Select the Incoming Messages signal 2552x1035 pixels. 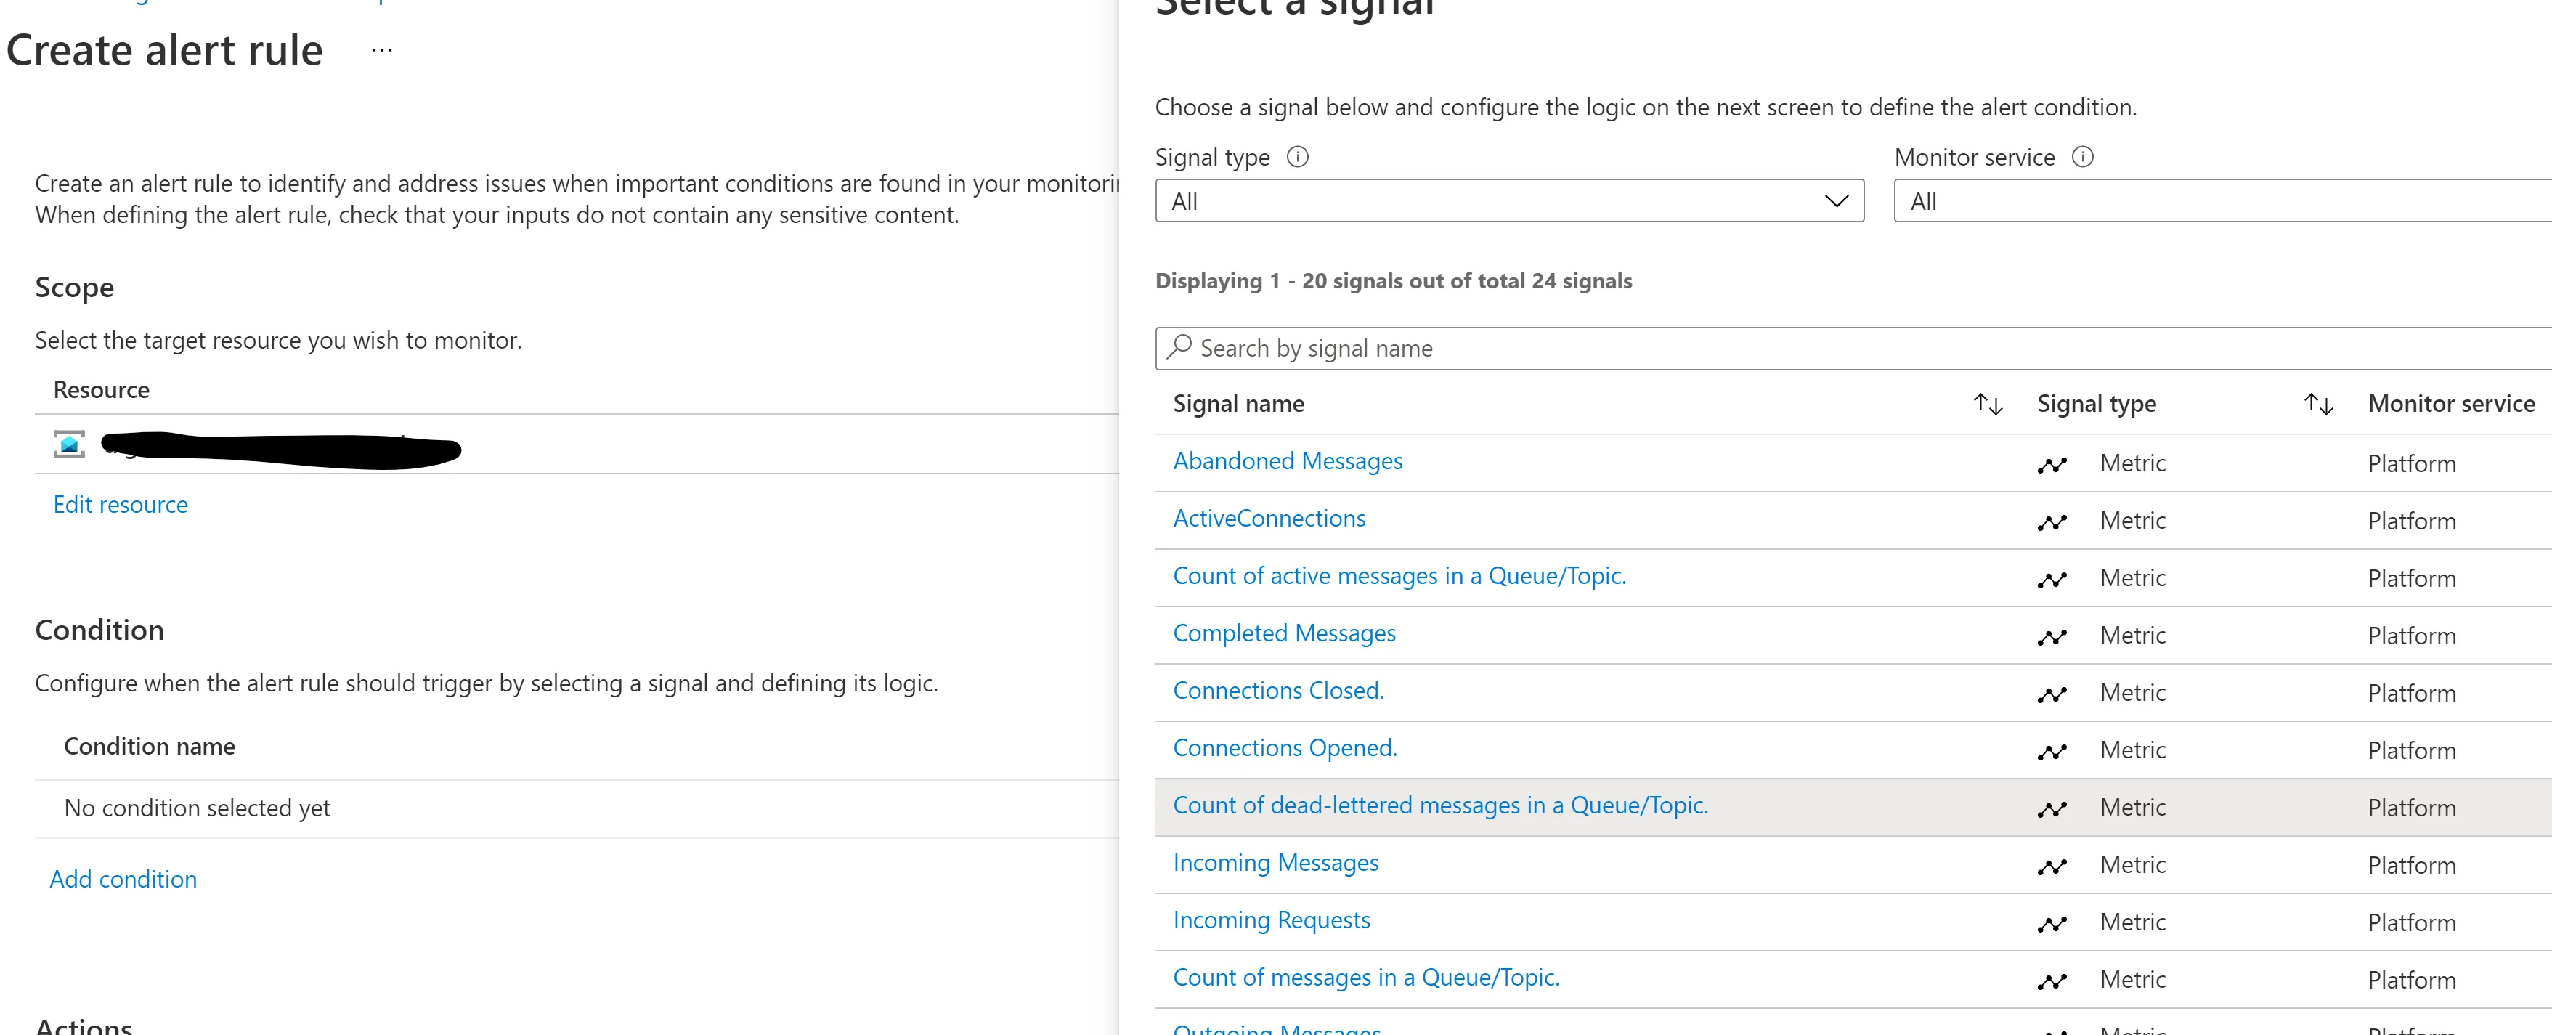(x=1275, y=864)
